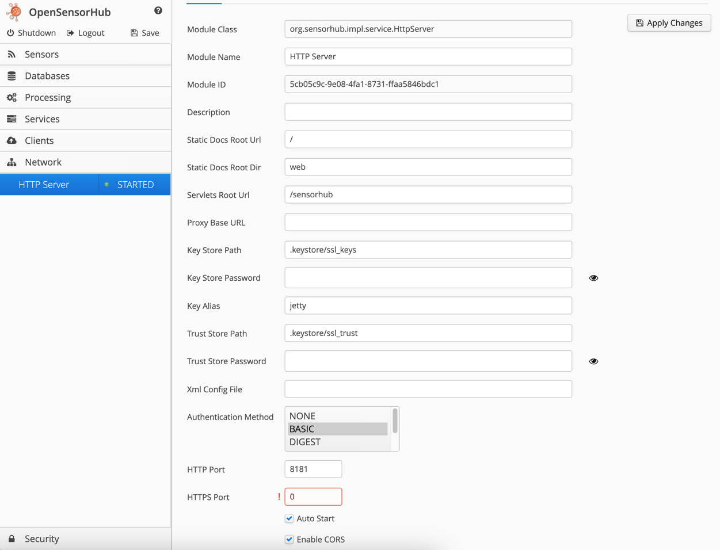Select DIGEST authentication method
Viewport: 720px width, 550px height.
305,442
